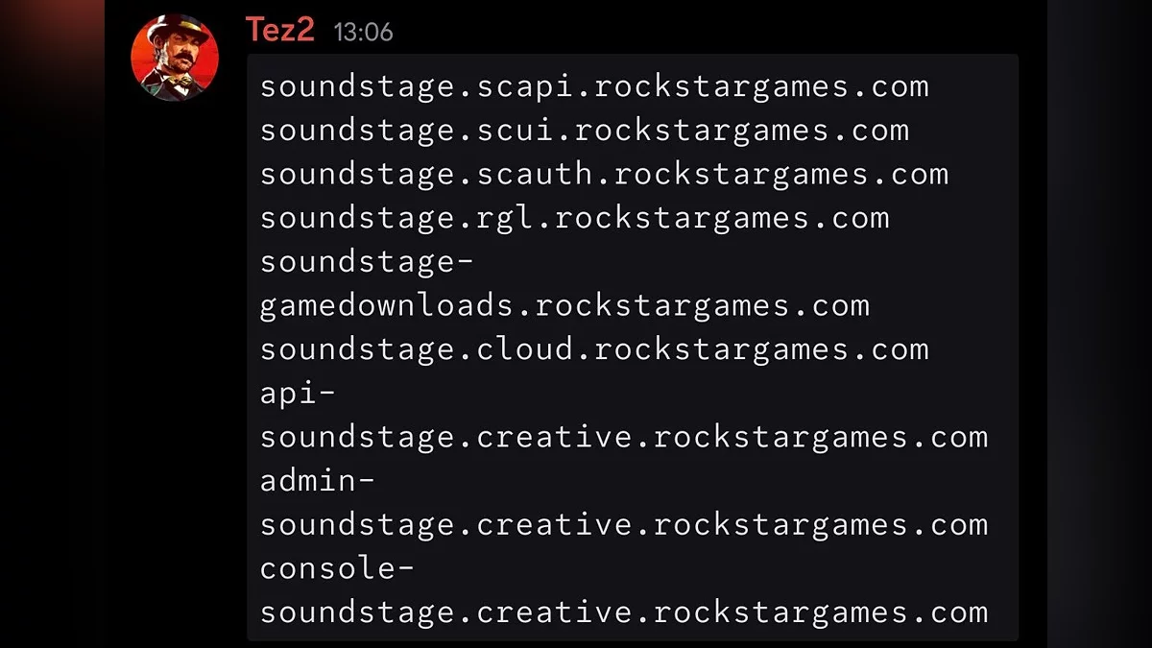Click Tez2's profile avatar

click(x=175, y=58)
